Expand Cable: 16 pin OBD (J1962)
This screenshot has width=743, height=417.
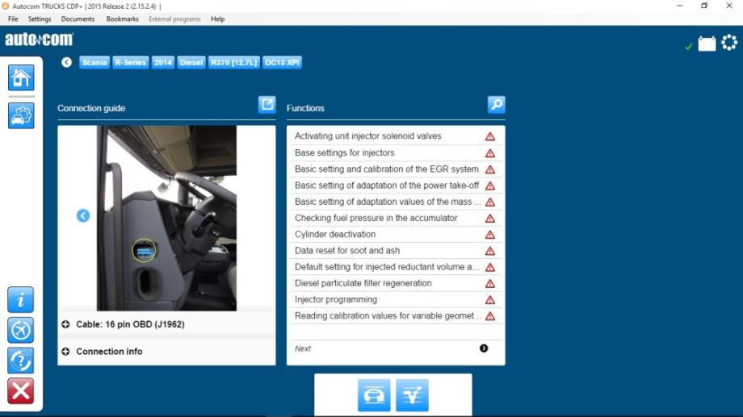click(x=166, y=324)
